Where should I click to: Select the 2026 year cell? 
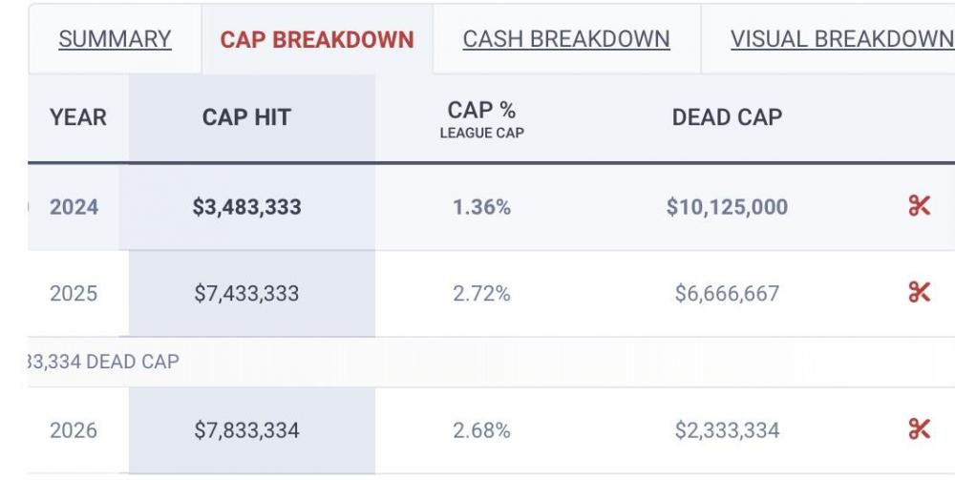pyautogui.click(x=74, y=430)
